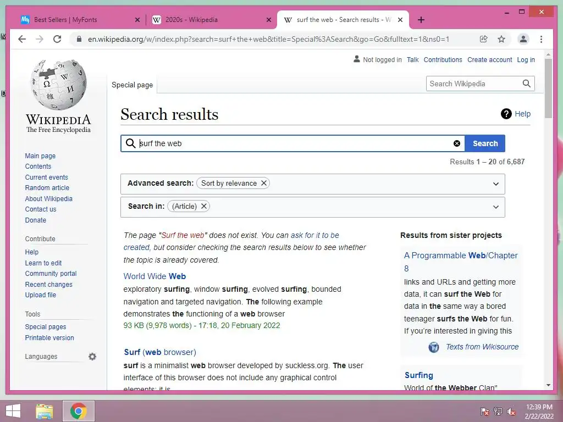
Task: Open Special pages under Tools
Action: [46, 327]
